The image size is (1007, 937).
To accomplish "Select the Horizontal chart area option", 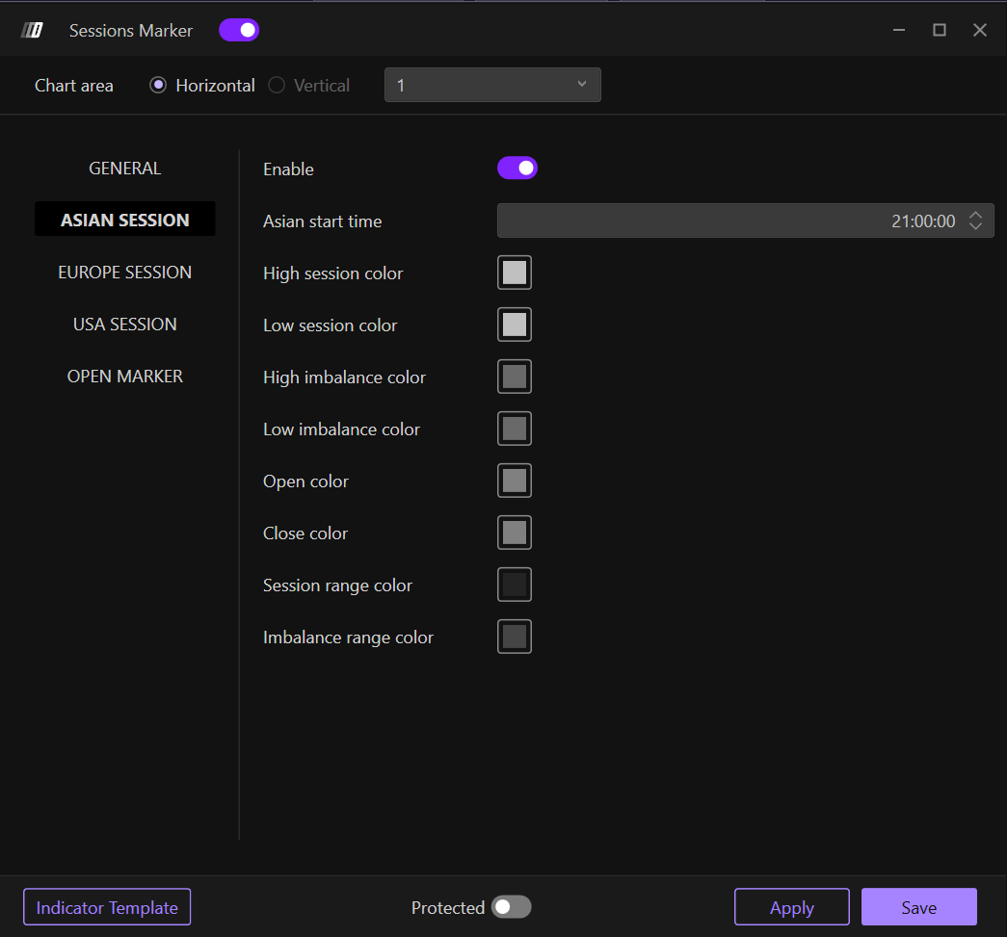I will [159, 86].
